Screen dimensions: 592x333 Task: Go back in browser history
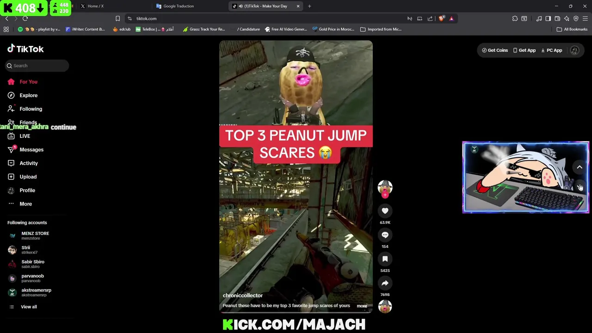pos(6,18)
